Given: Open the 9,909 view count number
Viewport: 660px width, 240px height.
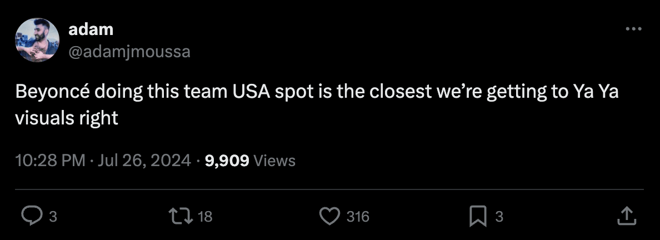Looking at the screenshot, I should (x=227, y=161).
